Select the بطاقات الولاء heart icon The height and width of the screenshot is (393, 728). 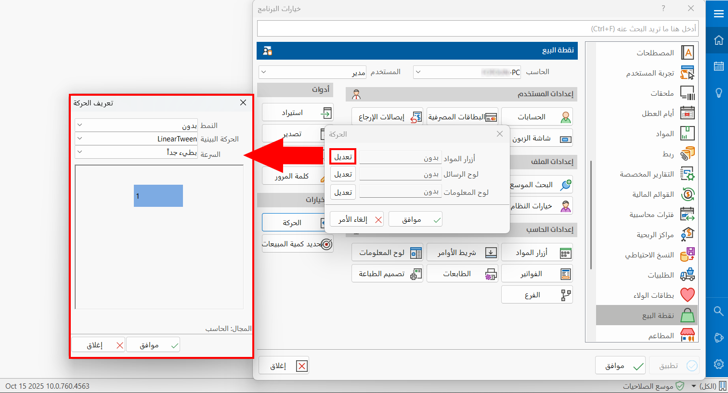coord(688,295)
